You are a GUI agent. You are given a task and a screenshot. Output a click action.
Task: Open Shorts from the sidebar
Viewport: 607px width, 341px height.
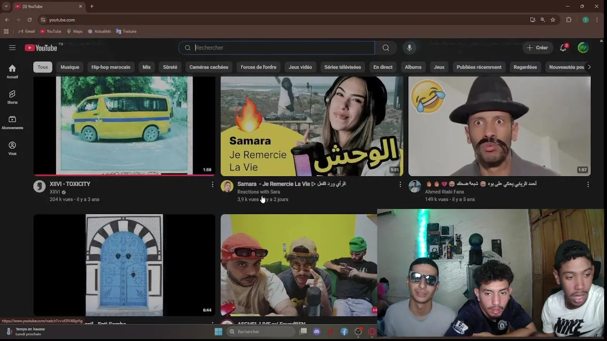tap(12, 97)
